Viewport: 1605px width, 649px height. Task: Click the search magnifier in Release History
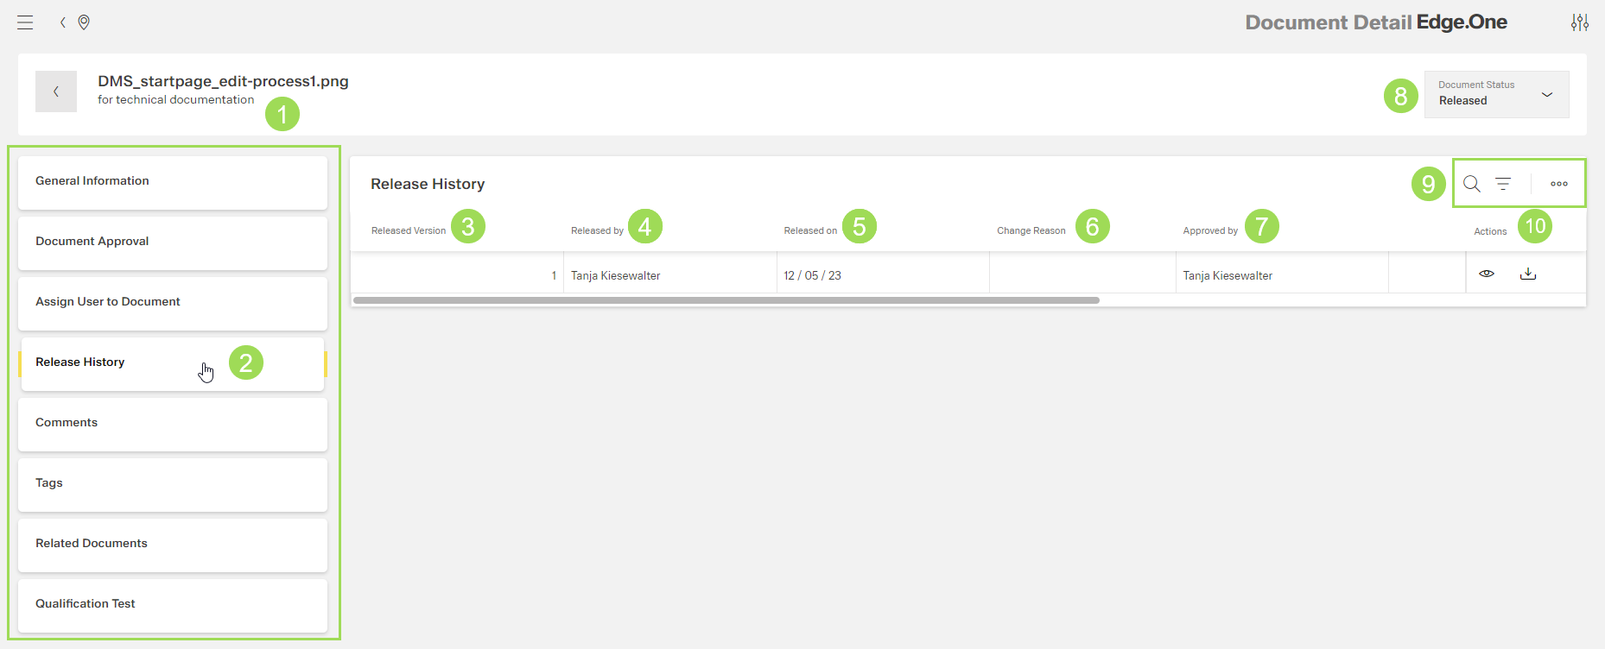tap(1472, 184)
